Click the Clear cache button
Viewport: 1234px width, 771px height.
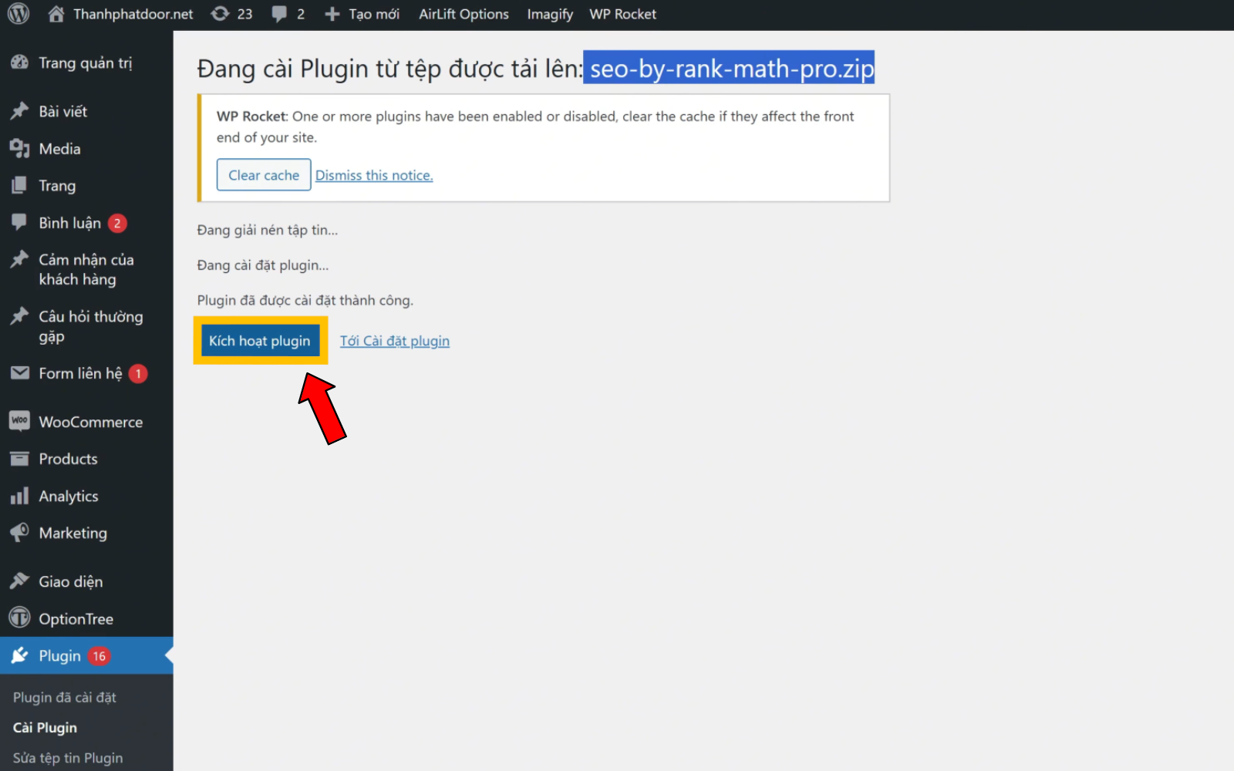pyautogui.click(x=264, y=174)
